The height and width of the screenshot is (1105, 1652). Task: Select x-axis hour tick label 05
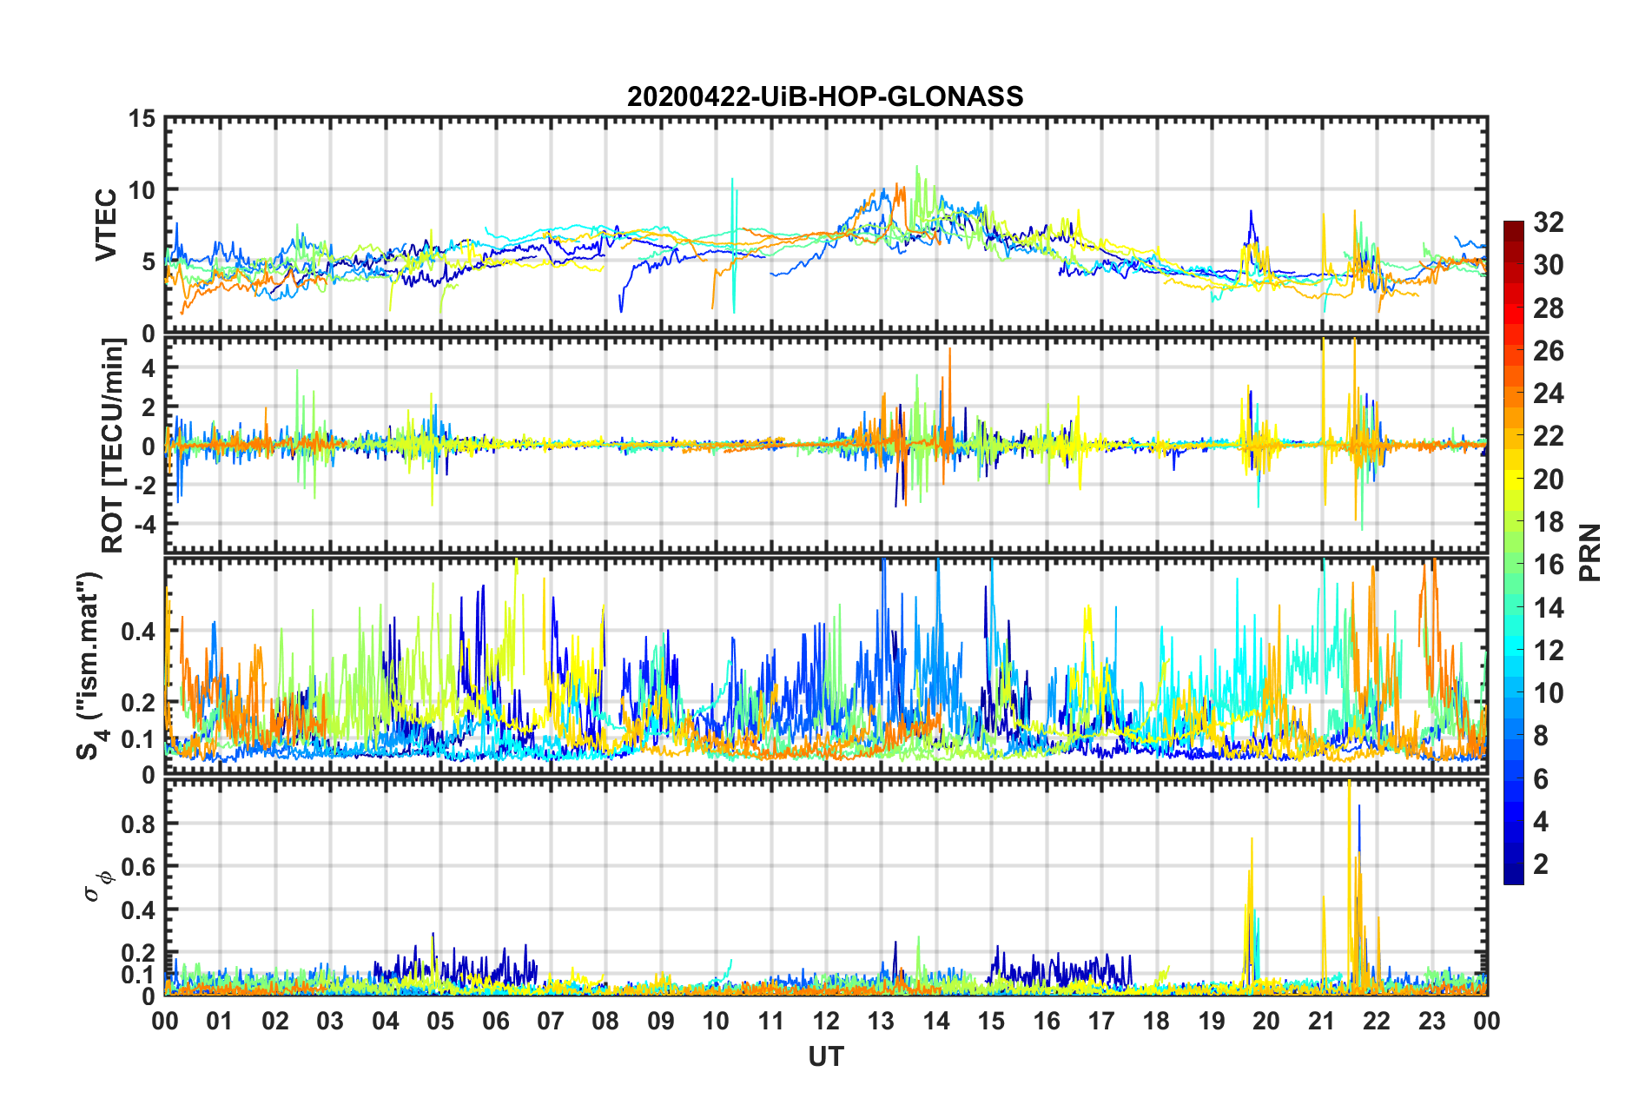pos(440,1021)
